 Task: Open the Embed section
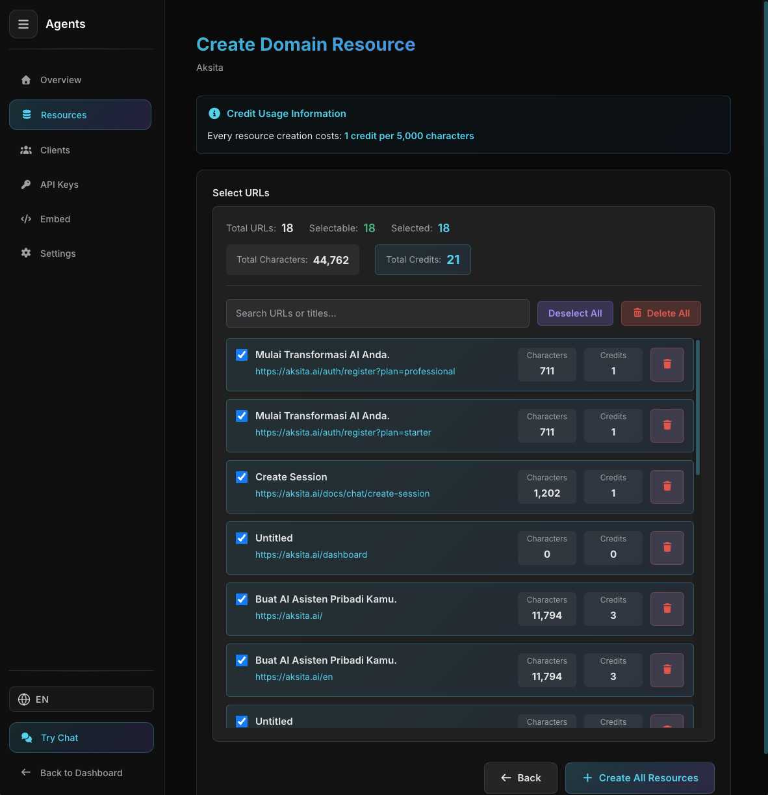(55, 218)
